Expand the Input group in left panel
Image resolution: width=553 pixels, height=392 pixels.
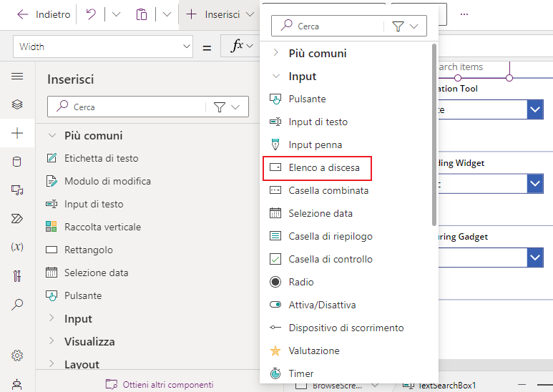(52, 318)
